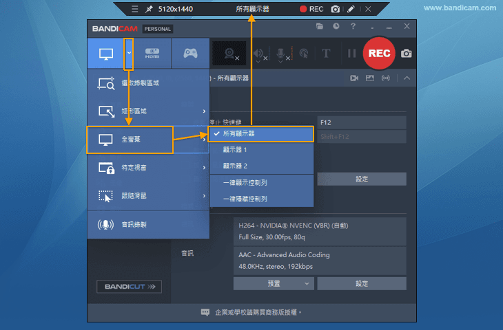
Task: Switch to HDMI device recording mode
Action: pyautogui.click(x=152, y=54)
